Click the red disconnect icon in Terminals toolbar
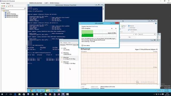Image resolution: width=171 pixels, height=96 pixels. coord(4,6)
